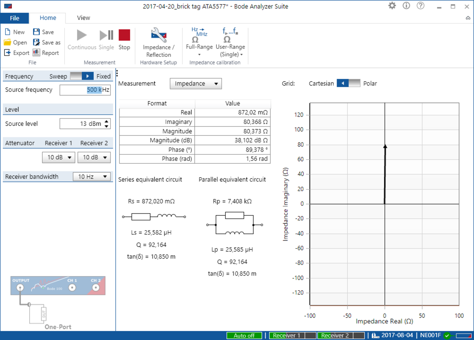Click the red signal indicator in status bar

click(463, 336)
